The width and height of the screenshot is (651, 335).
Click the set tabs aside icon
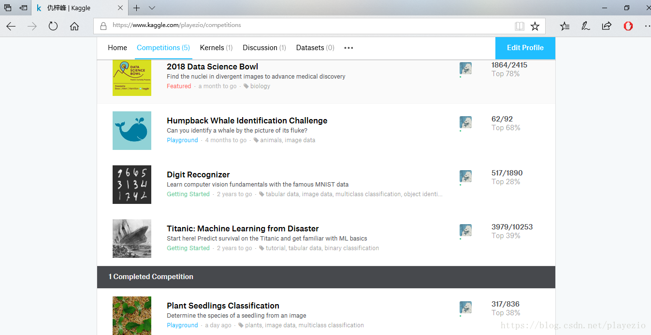pyautogui.click(x=23, y=8)
